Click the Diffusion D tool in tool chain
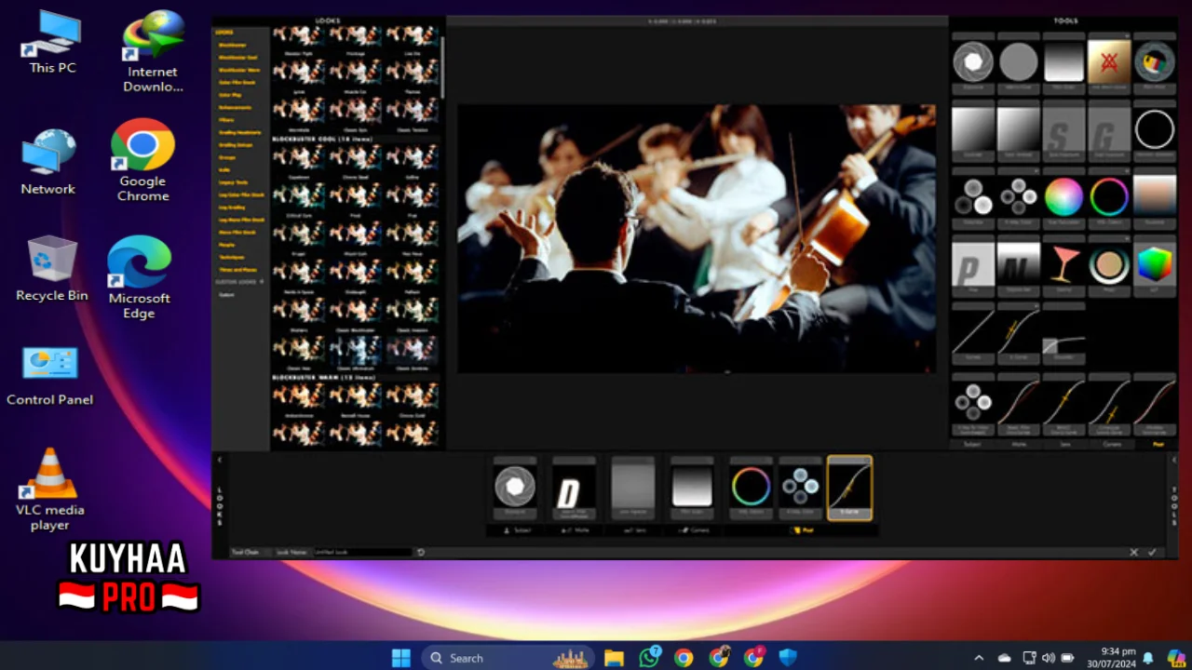Screen dimensions: 1192x670 coord(574,488)
